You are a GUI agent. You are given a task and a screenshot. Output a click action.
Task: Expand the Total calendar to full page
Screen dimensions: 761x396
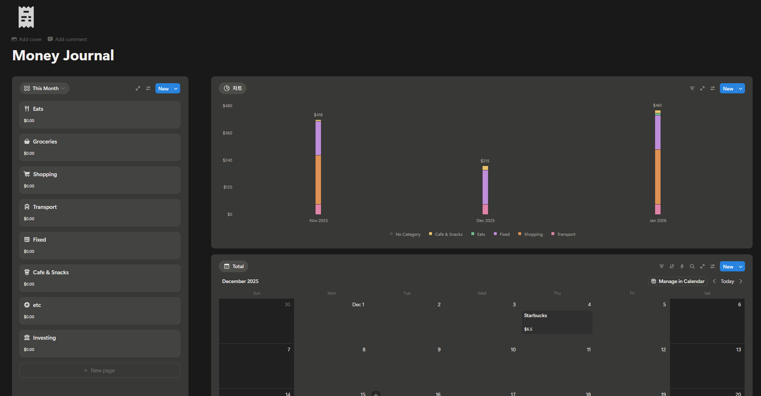coord(702,266)
